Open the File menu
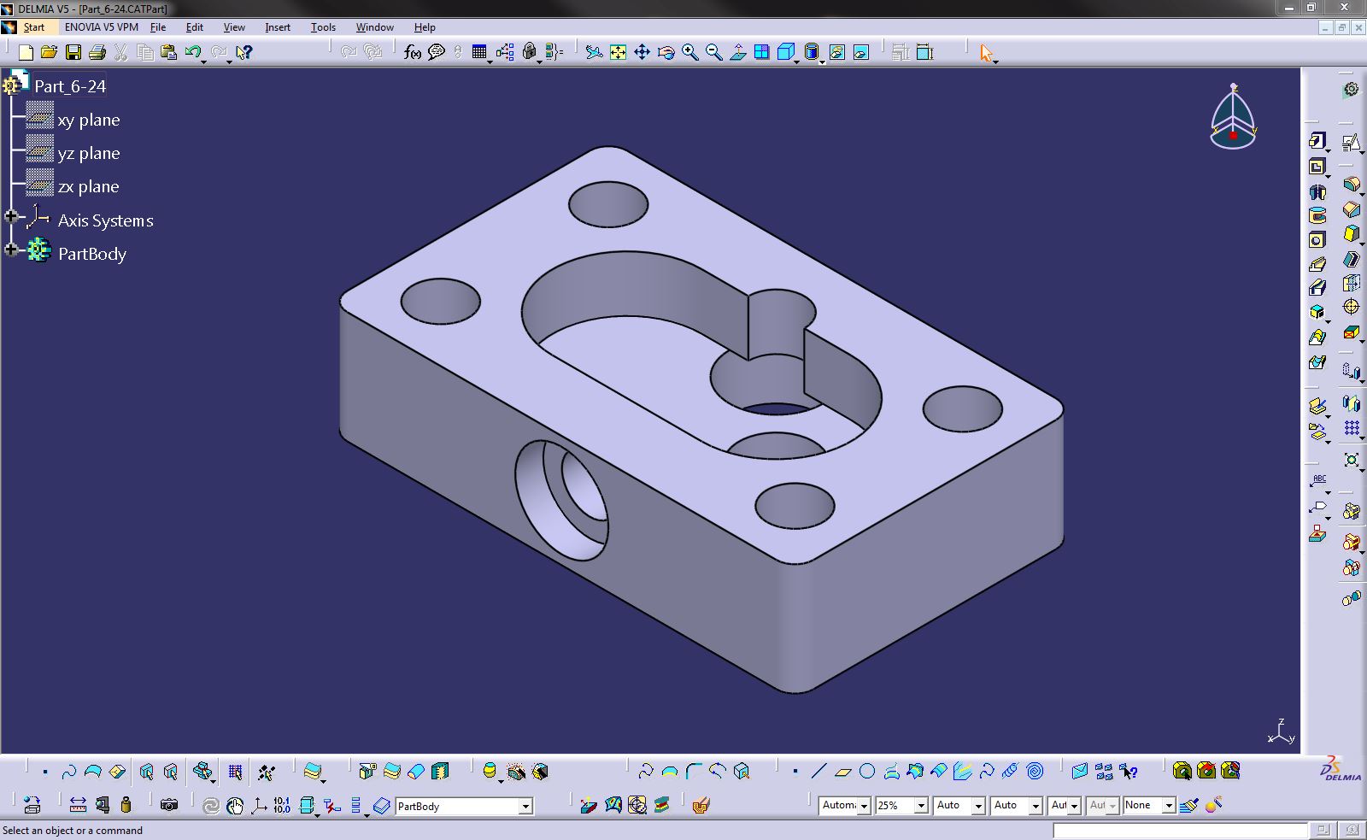This screenshot has height=840, width=1367. point(158,27)
